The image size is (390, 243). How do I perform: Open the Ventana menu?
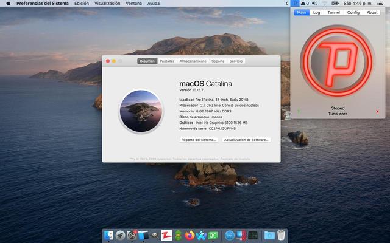pyautogui.click(x=134, y=3)
